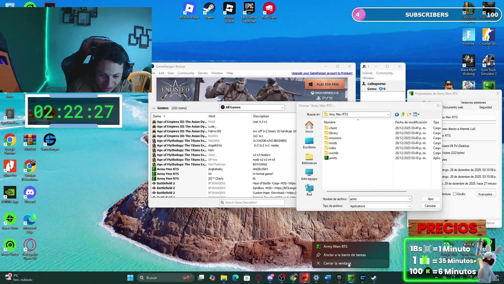
Task: Switch to the Seguridad tab in Propiedades
Action: pos(485,107)
